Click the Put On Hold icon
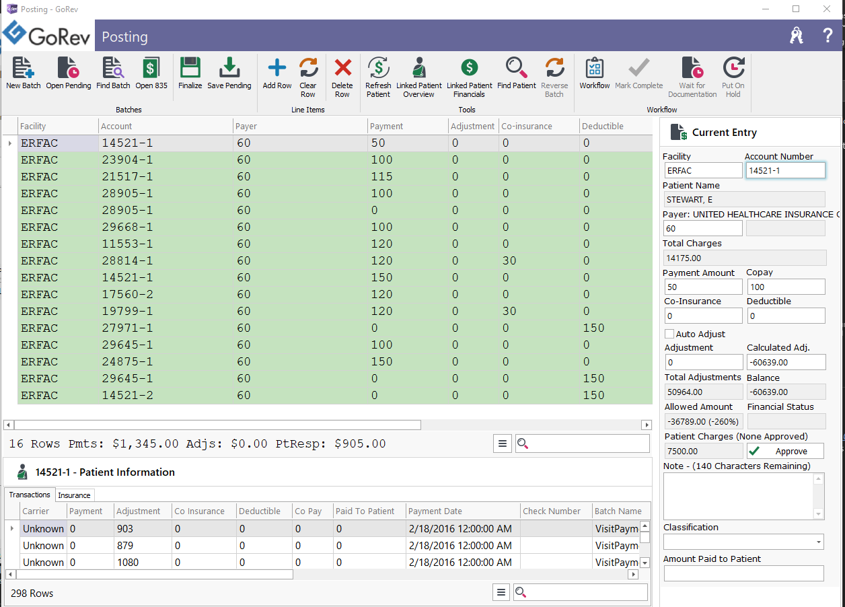The width and height of the screenshot is (845, 607). click(x=733, y=68)
